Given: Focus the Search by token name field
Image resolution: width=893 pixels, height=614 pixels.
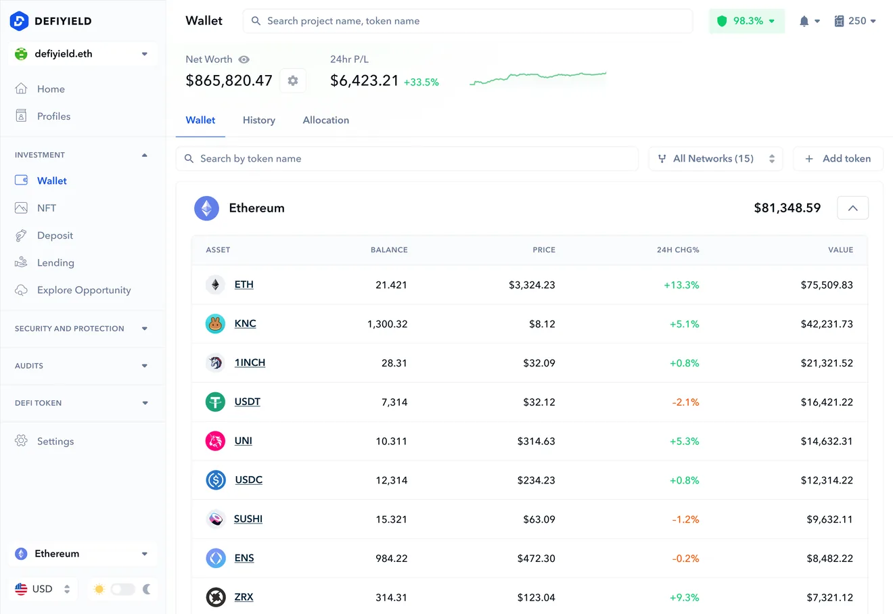Looking at the screenshot, I should tap(407, 159).
